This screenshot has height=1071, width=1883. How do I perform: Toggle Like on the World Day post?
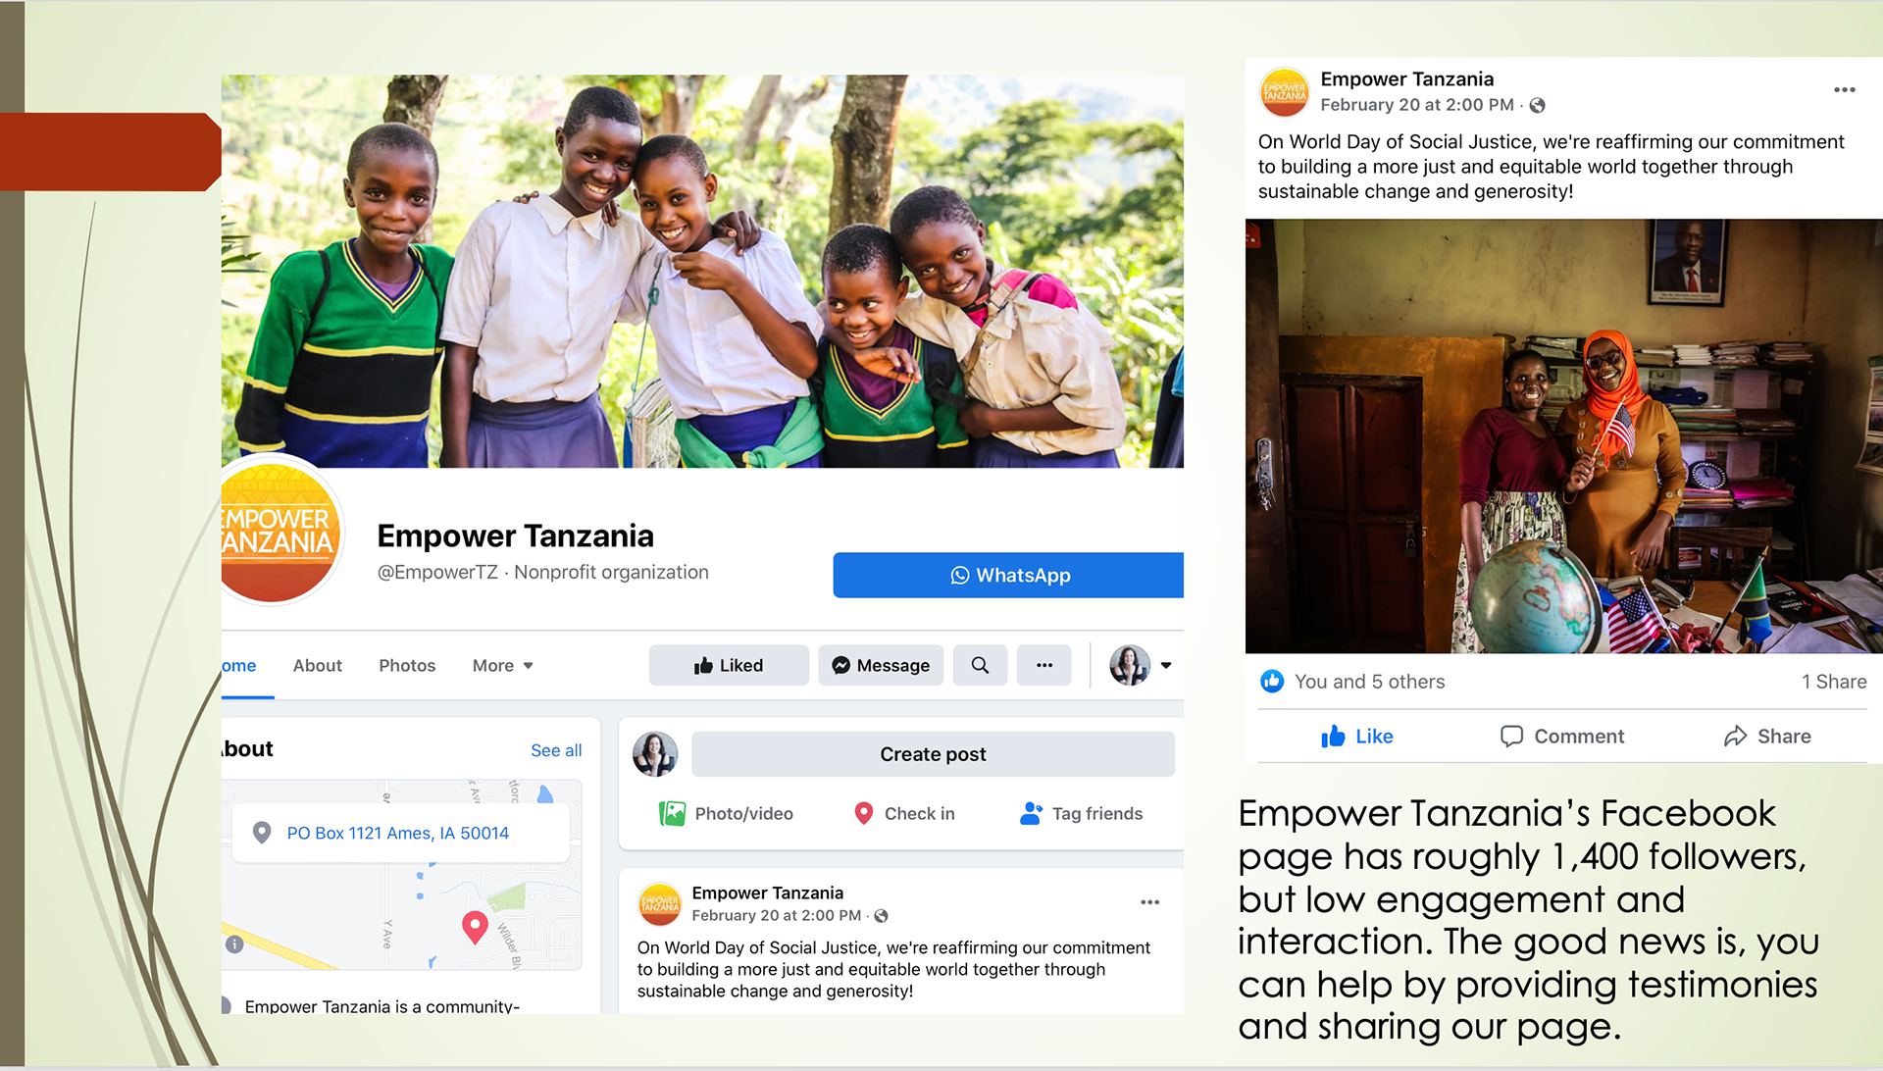pyautogui.click(x=1356, y=737)
